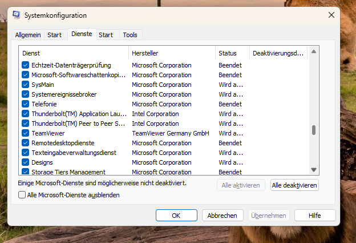Click the Systemkonfiguration title bar icon
Viewport: 356px width, 243px height.
17,15
